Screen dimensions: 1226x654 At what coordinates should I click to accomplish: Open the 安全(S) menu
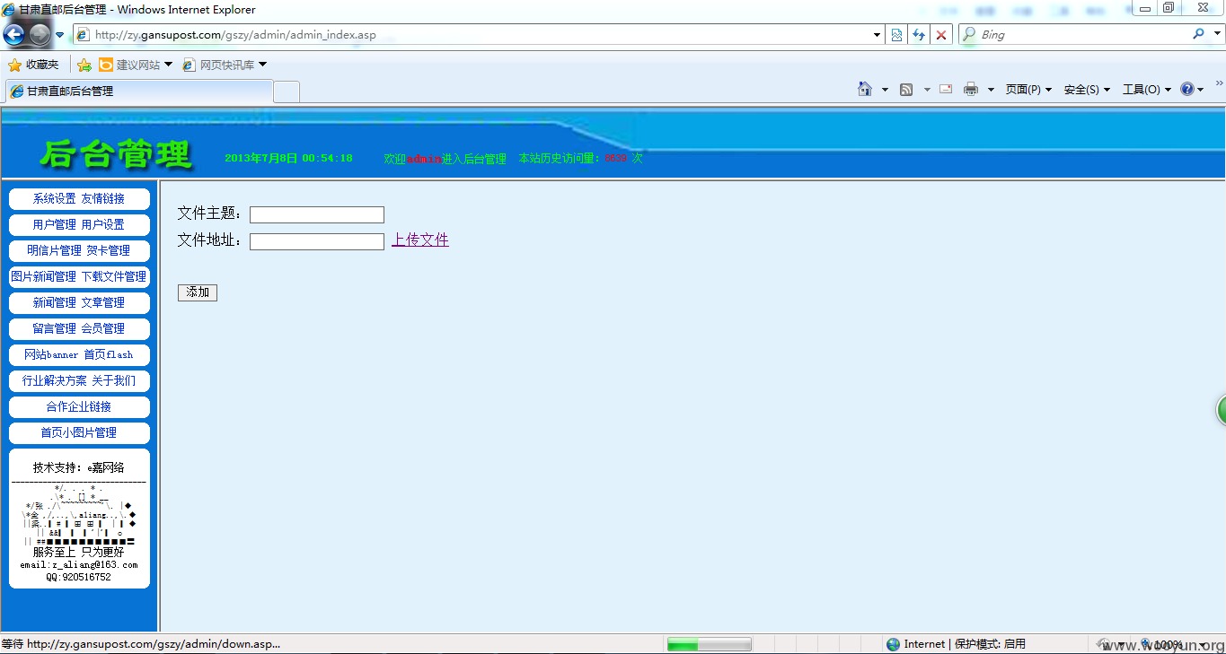click(x=1087, y=90)
